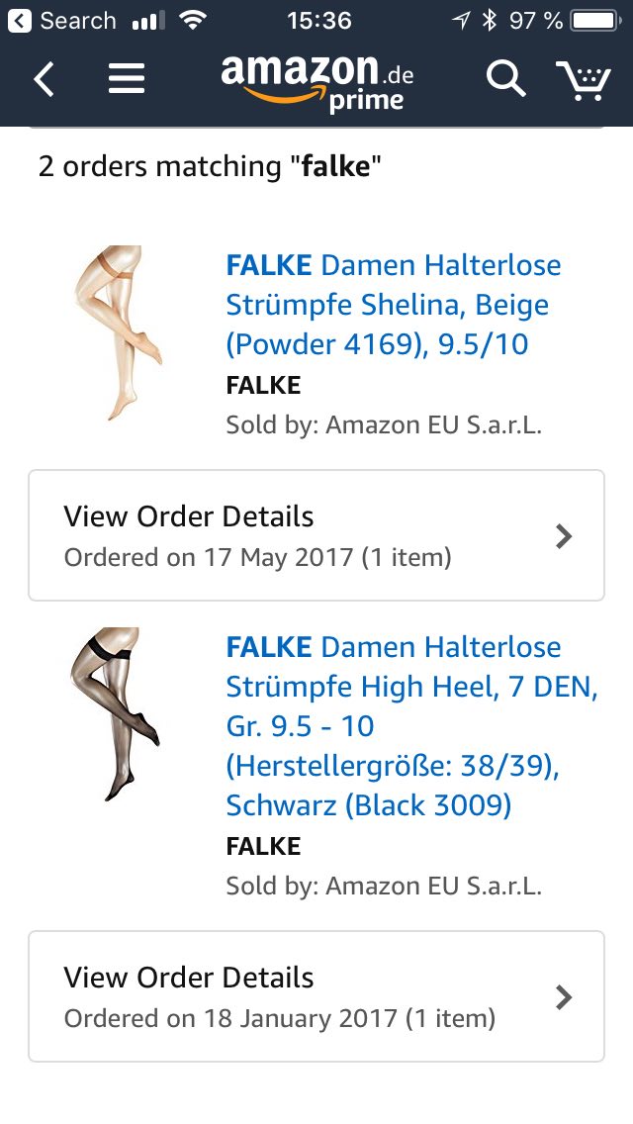Screen dimensions: 633x1124
Task: View Order Details for the 18 January order
Action: (316, 996)
